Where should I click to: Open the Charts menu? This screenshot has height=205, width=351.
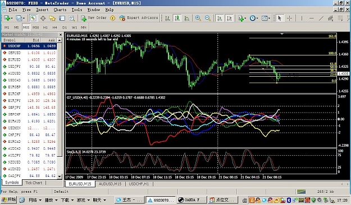click(60, 10)
